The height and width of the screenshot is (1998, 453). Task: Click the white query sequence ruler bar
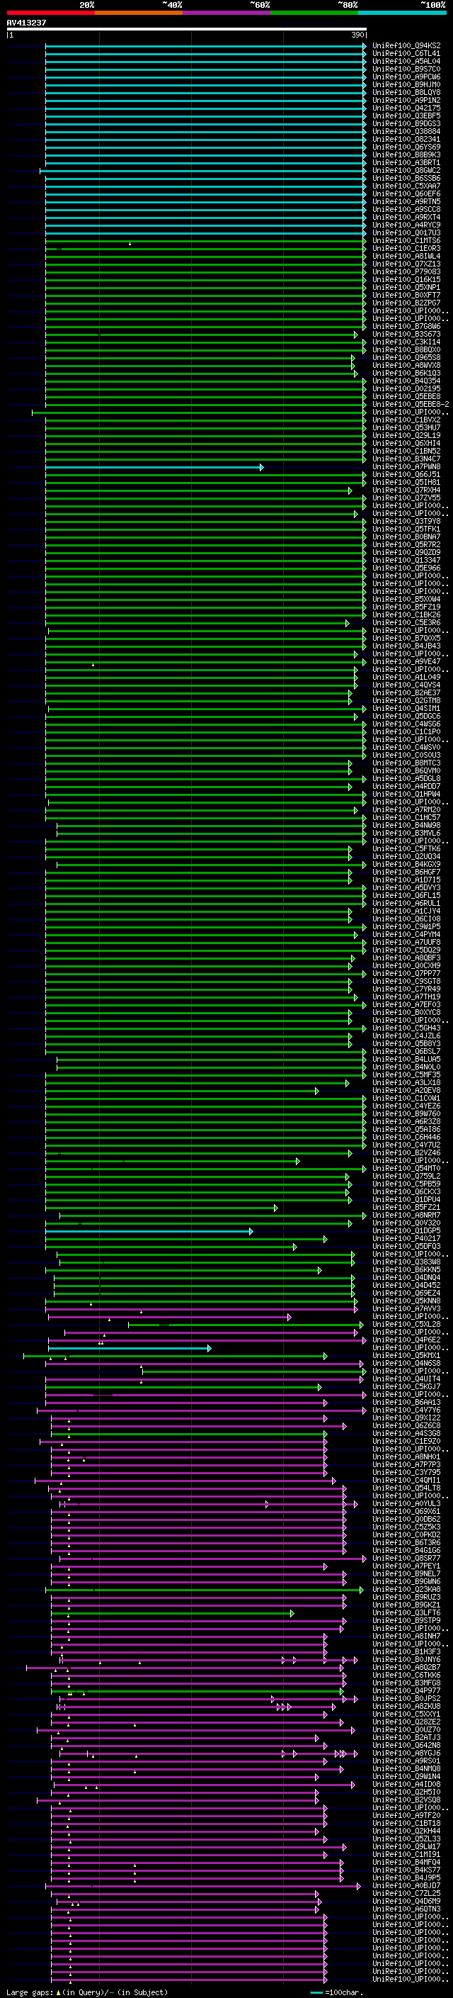pos(187,28)
